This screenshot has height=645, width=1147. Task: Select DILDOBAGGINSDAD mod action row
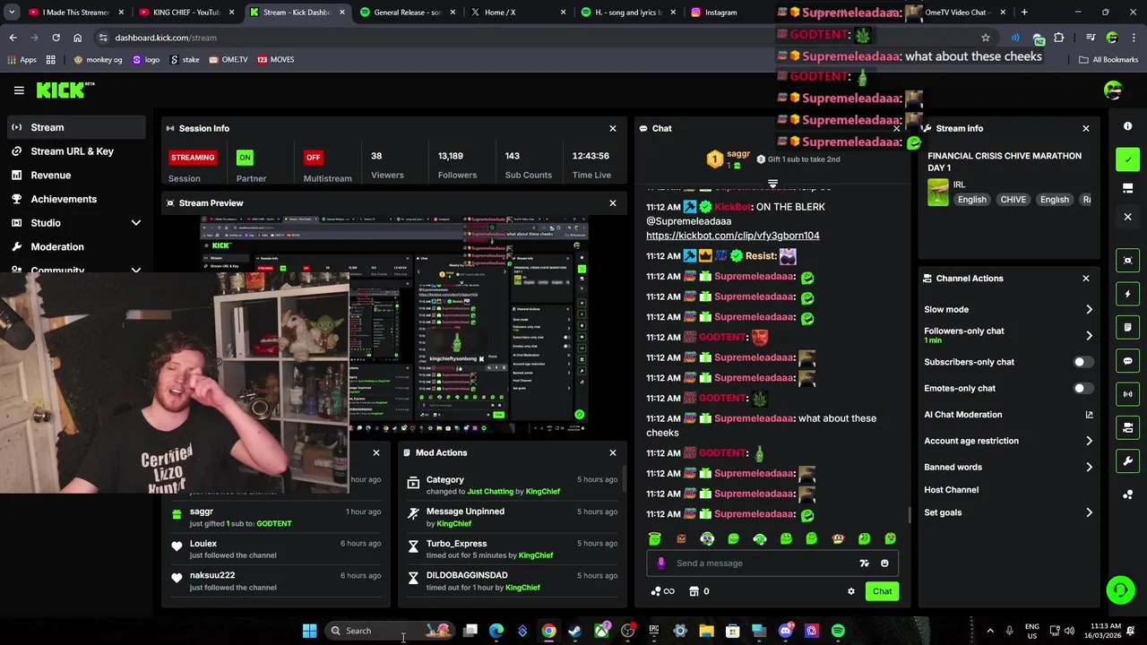point(512,580)
